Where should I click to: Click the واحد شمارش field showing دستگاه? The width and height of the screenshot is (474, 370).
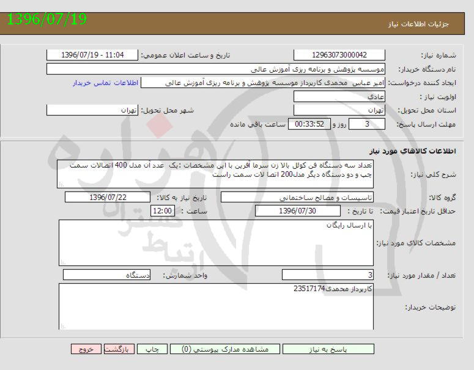[x=106, y=275]
